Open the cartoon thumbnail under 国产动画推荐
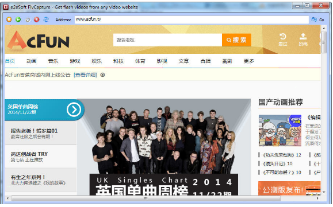 280,131
